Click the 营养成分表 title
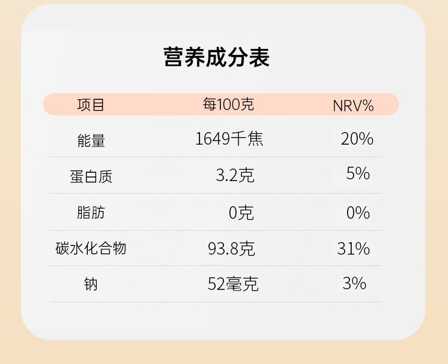The width and height of the screenshot is (448, 364). (217, 57)
